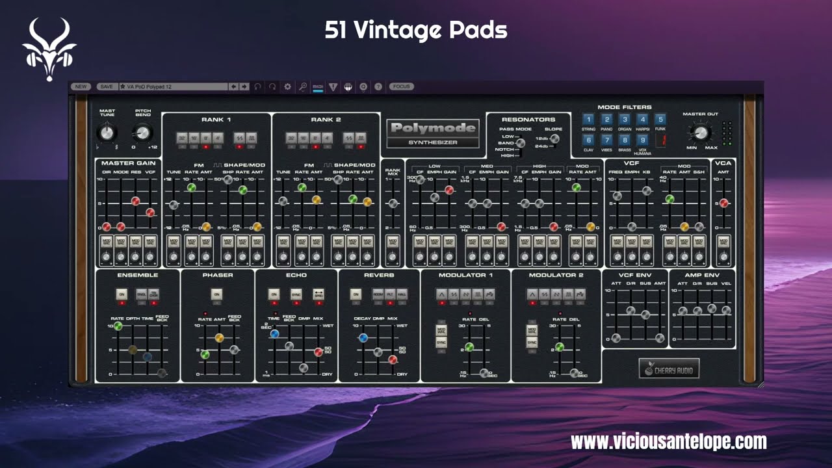Open MOD SRC under Master Gain DIR slider
Viewport: 832px width, 468px height.
pyautogui.click(x=107, y=242)
